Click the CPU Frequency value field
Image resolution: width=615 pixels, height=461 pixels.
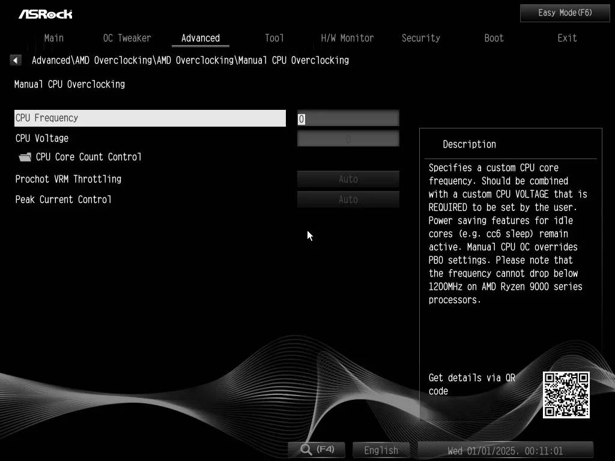pos(348,118)
